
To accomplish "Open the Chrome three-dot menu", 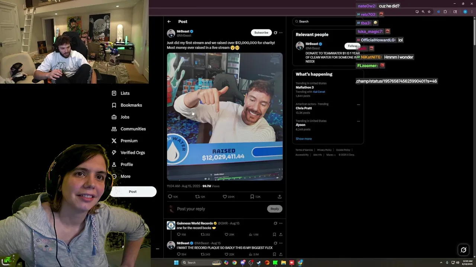I will point(472,12).
